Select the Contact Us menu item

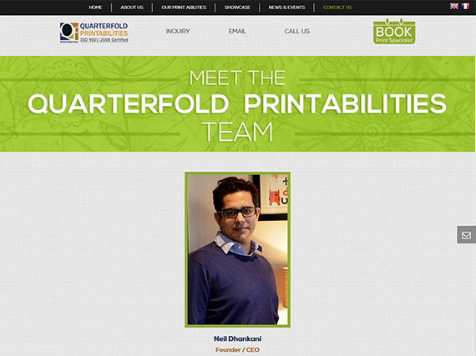tap(337, 8)
